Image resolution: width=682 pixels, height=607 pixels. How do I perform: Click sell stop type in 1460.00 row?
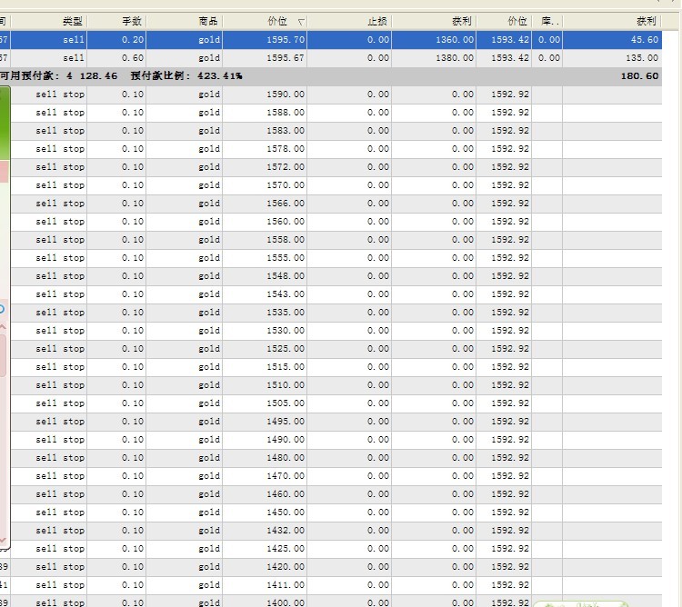pos(60,494)
